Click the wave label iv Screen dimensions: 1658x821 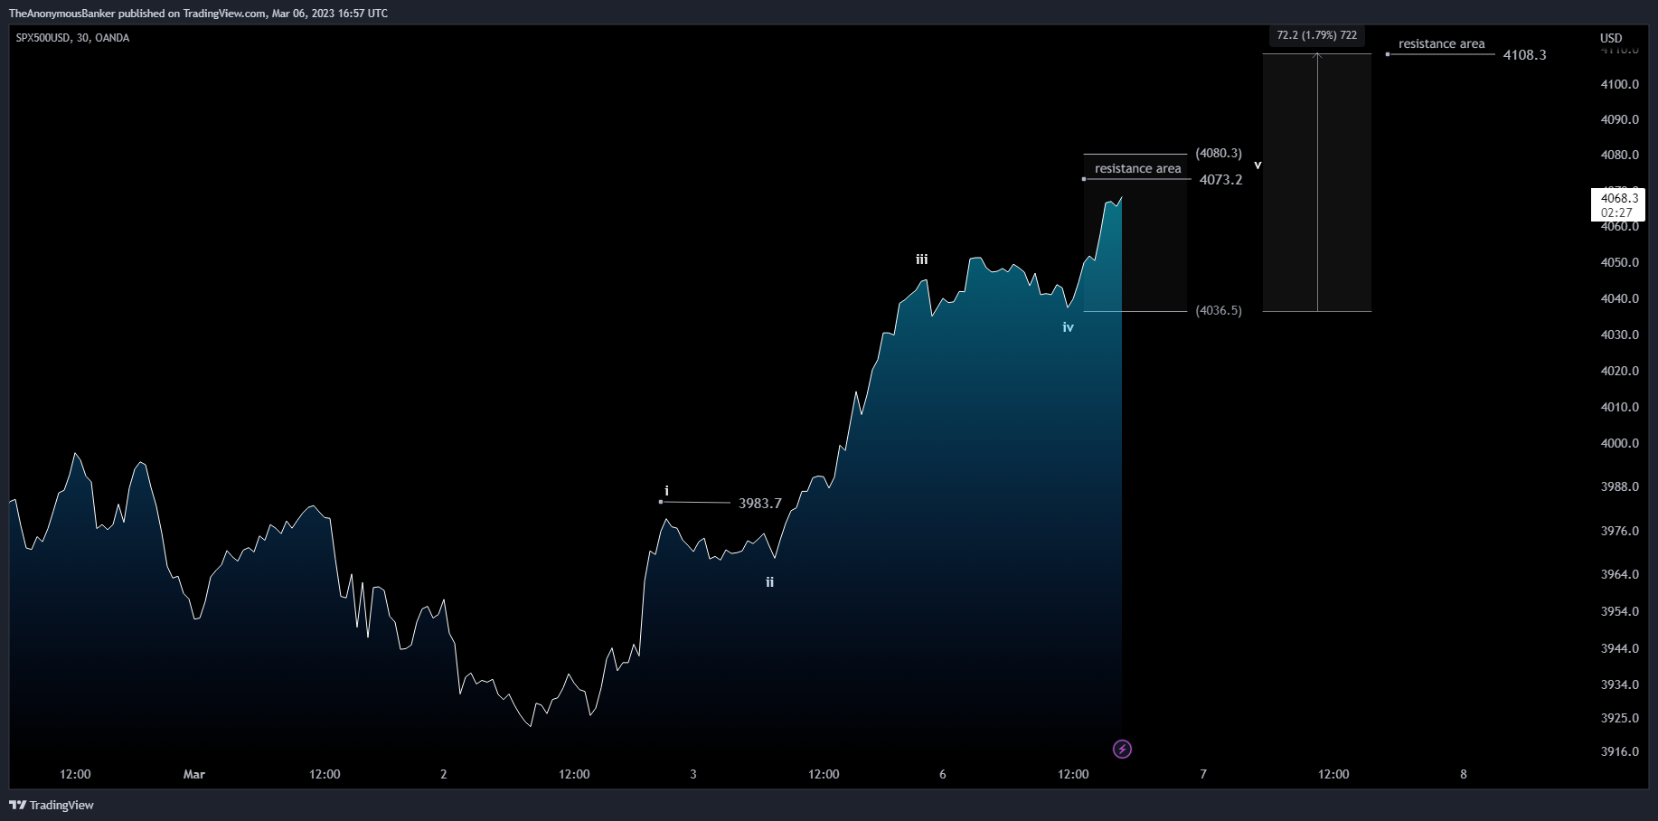1068,327
